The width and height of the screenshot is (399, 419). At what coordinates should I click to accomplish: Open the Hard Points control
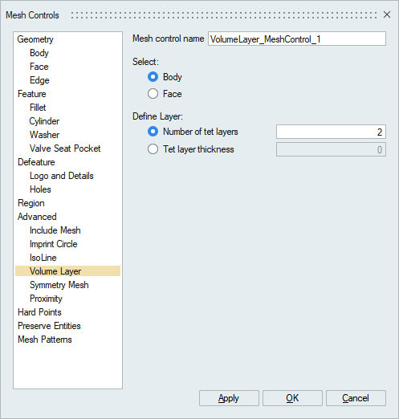39,312
